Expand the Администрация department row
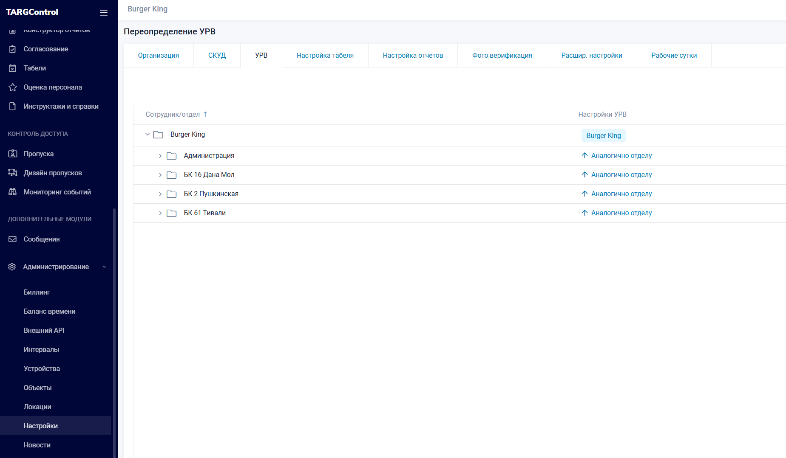This screenshot has width=786, height=458. (x=160, y=156)
